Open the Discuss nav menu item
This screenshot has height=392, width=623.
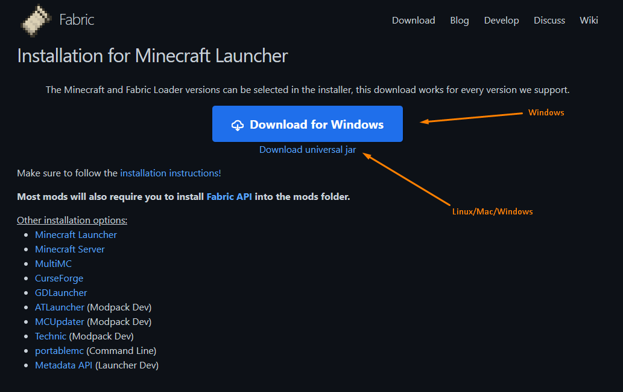click(x=549, y=21)
